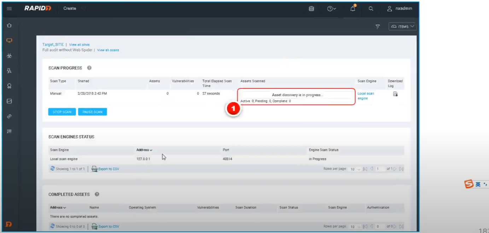
Task: Click the Rapid7 logo in header
Action: pos(38,8)
